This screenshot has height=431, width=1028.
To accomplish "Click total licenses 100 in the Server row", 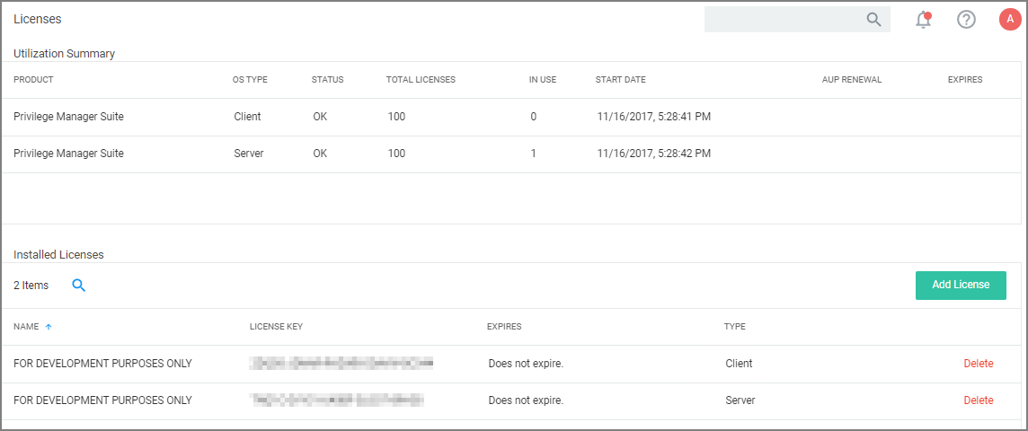I will pyautogui.click(x=396, y=154).
